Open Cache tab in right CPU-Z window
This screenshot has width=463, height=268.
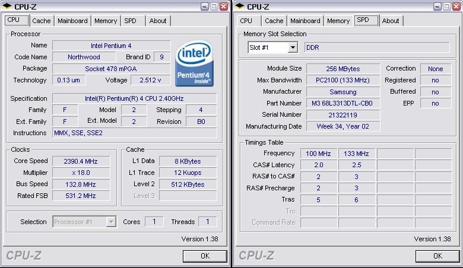pyautogui.click(x=274, y=21)
